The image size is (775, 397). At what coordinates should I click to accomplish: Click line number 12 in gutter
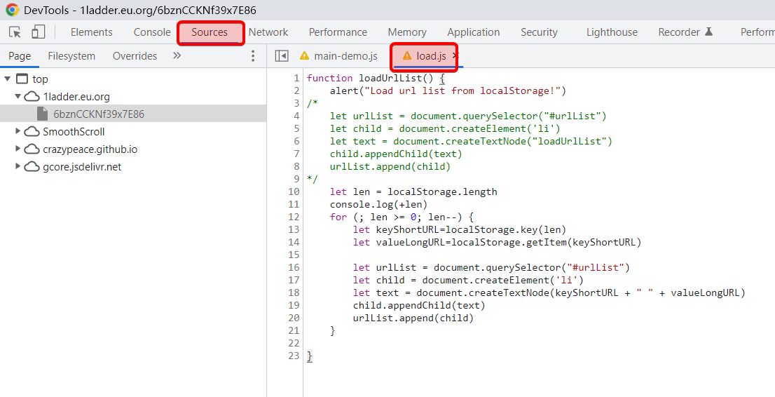[x=294, y=217]
